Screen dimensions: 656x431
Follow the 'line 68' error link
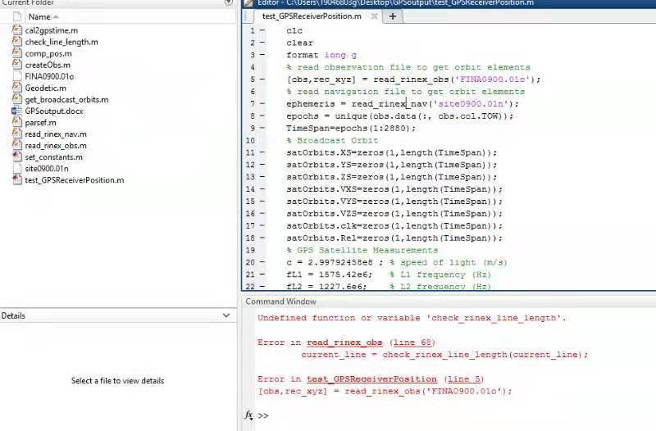coord(412,343)
